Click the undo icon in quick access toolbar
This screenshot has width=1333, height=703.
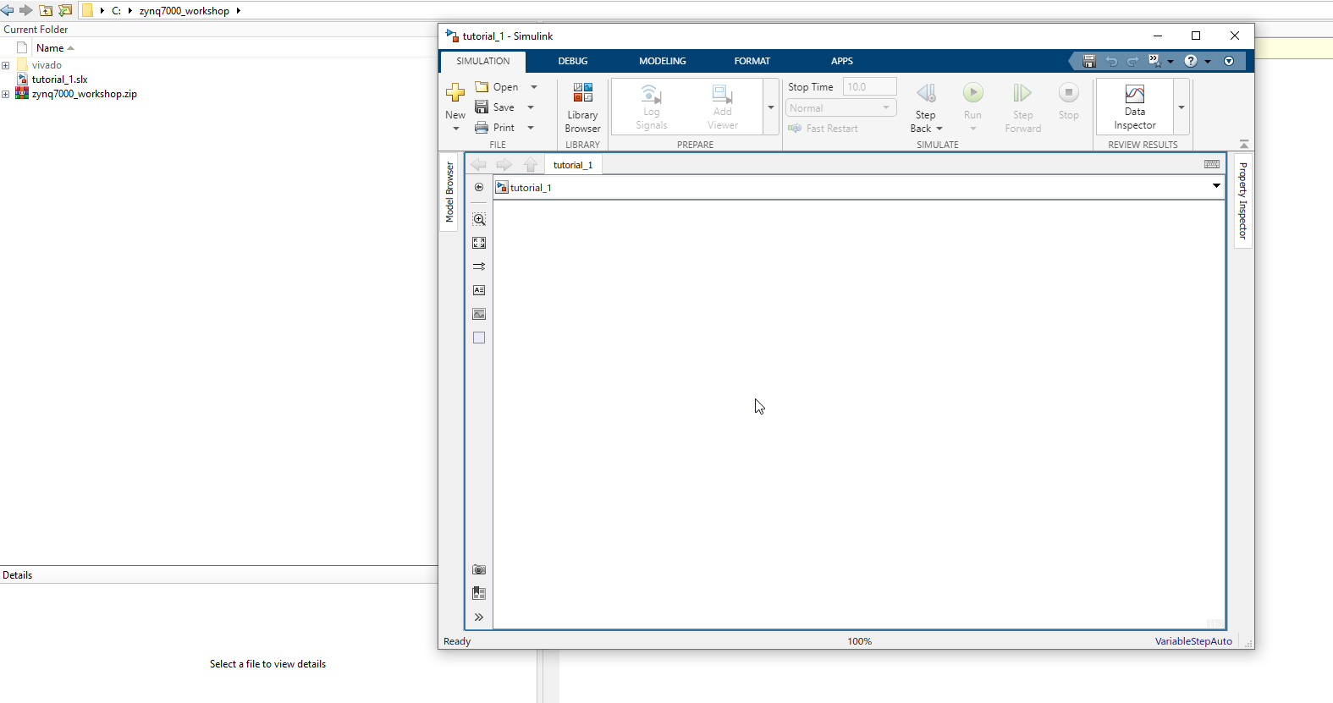(x=1111, y=61)
